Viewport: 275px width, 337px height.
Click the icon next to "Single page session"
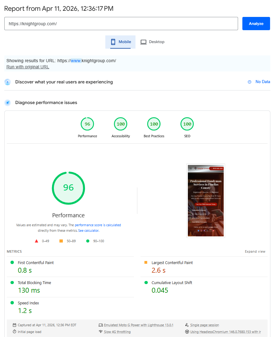click(187, 325)
